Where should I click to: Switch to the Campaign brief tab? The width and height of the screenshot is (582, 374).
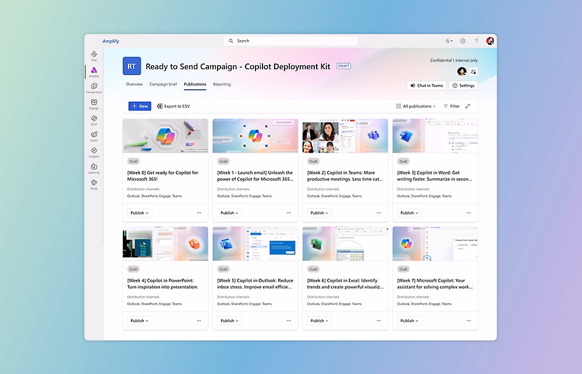tap(164, 84)
